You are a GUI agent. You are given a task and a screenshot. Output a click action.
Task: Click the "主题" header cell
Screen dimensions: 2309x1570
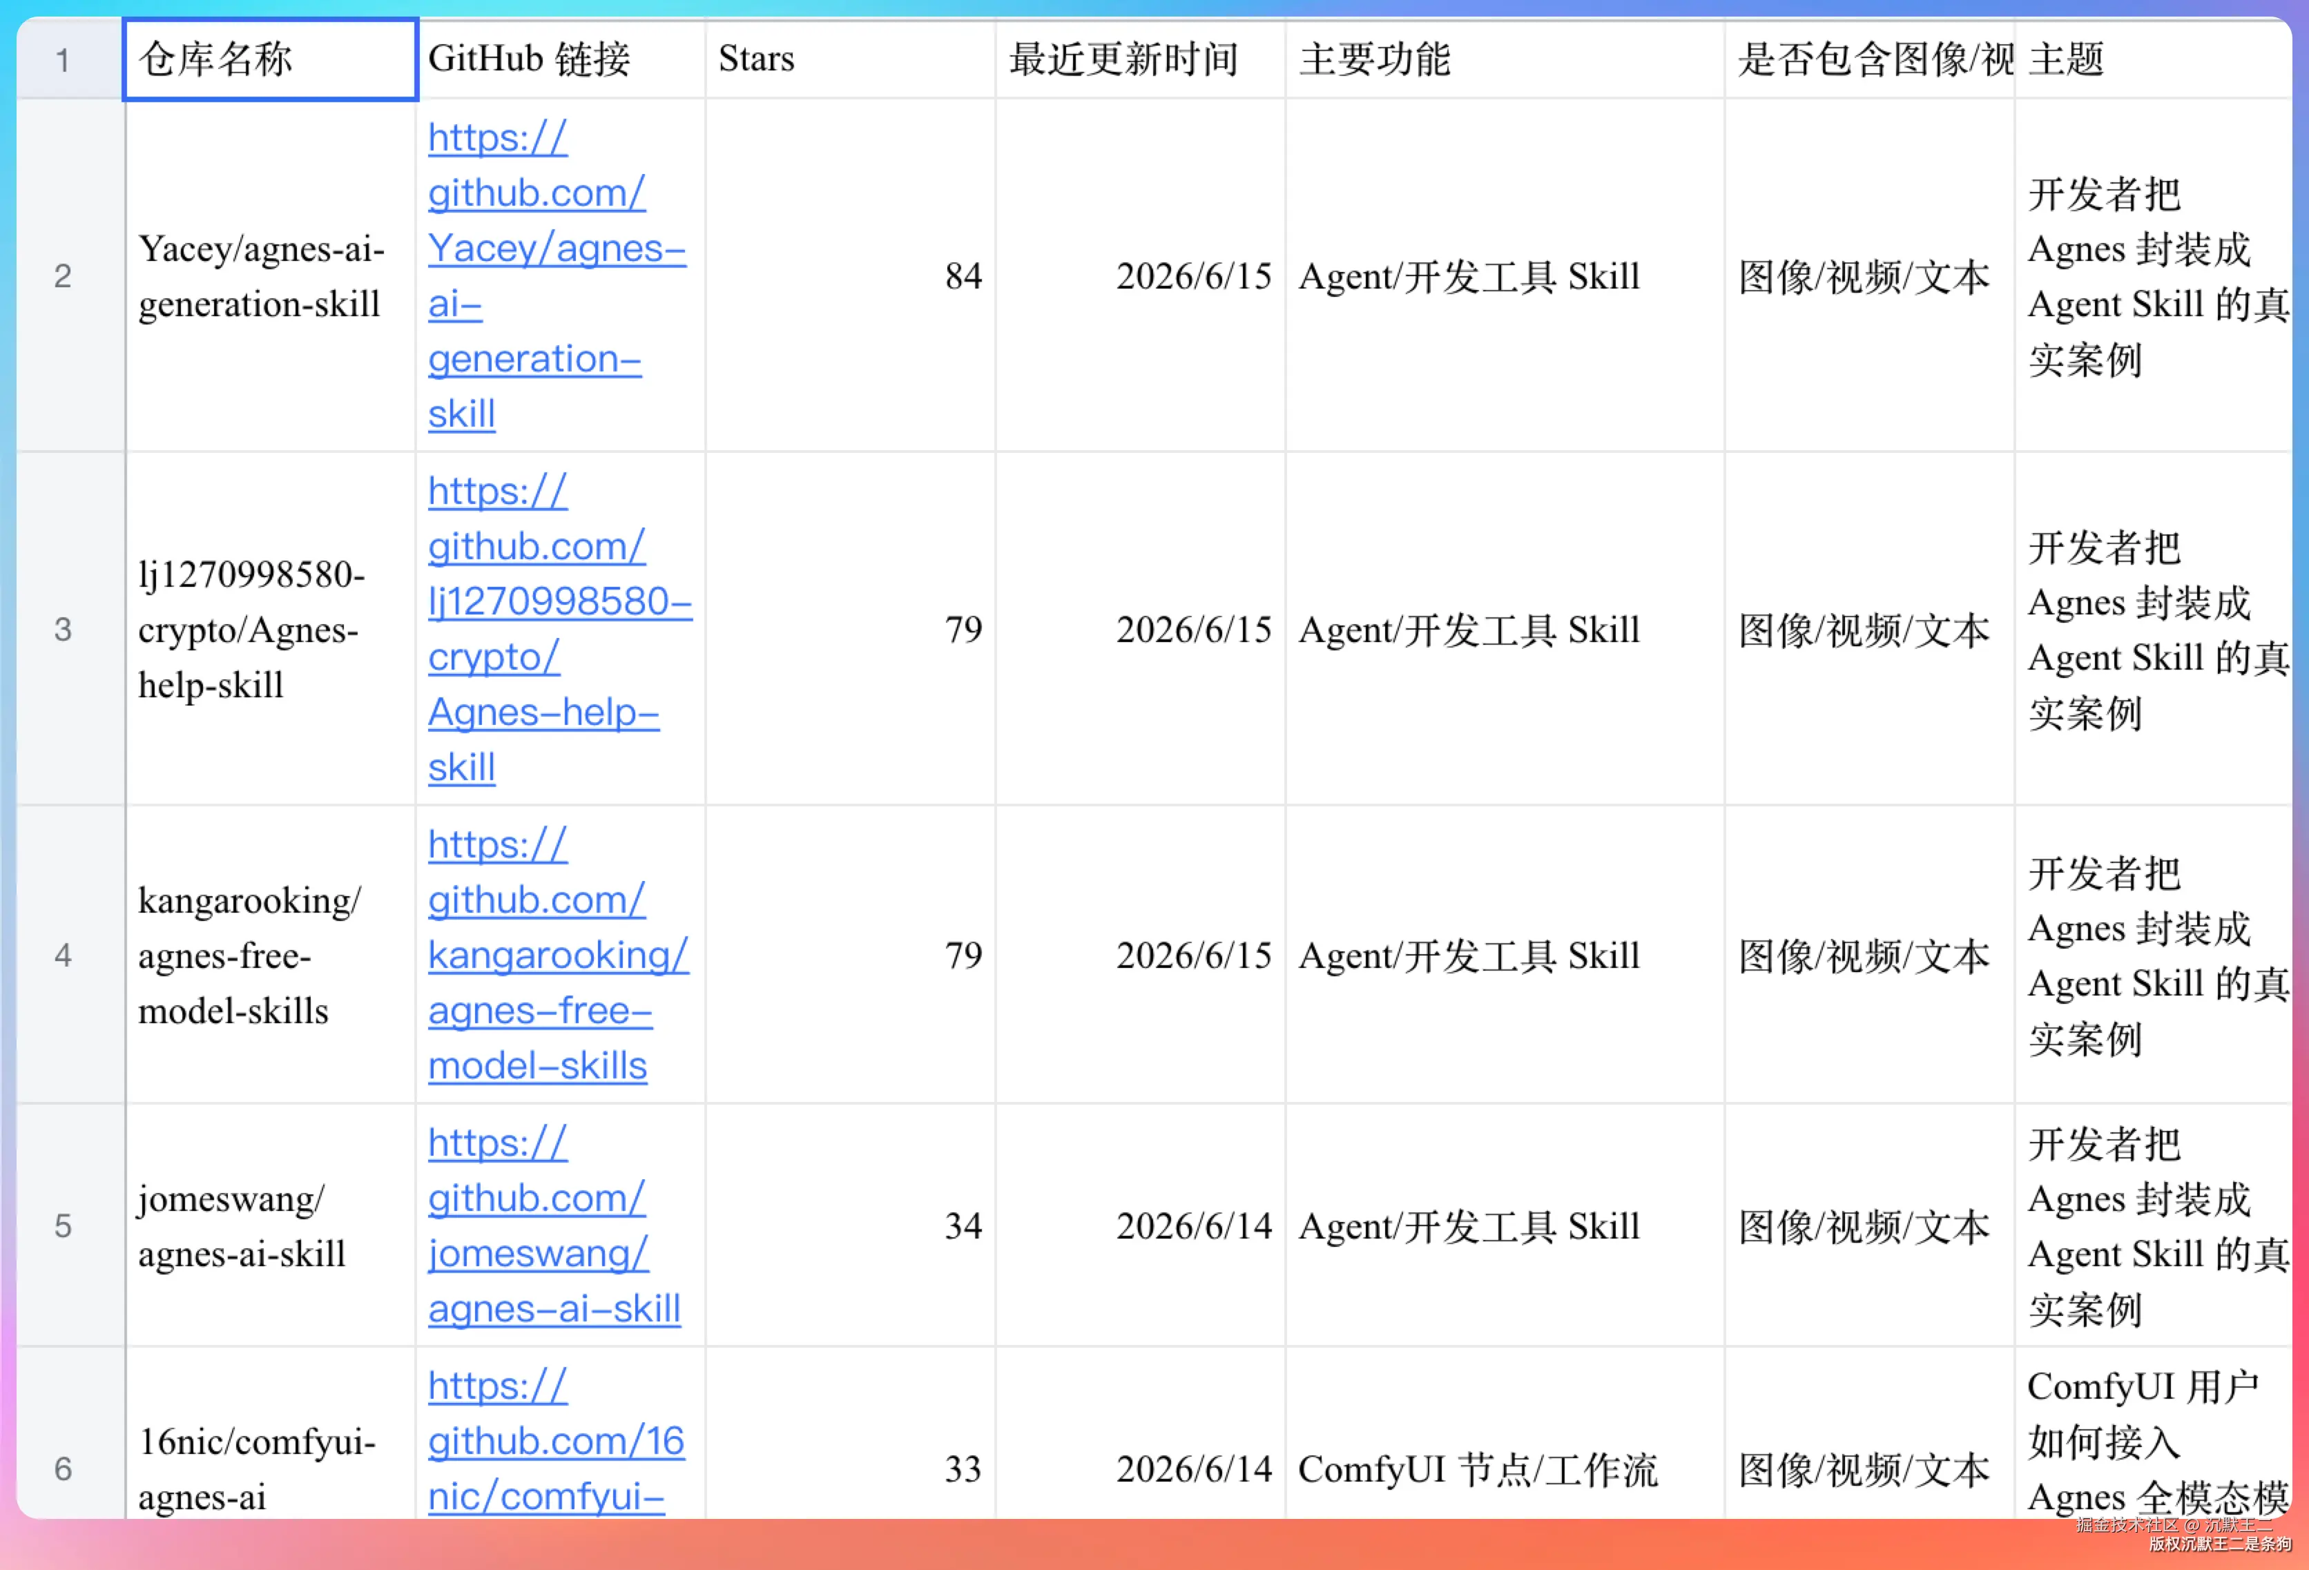click(x=2153, y=59)
